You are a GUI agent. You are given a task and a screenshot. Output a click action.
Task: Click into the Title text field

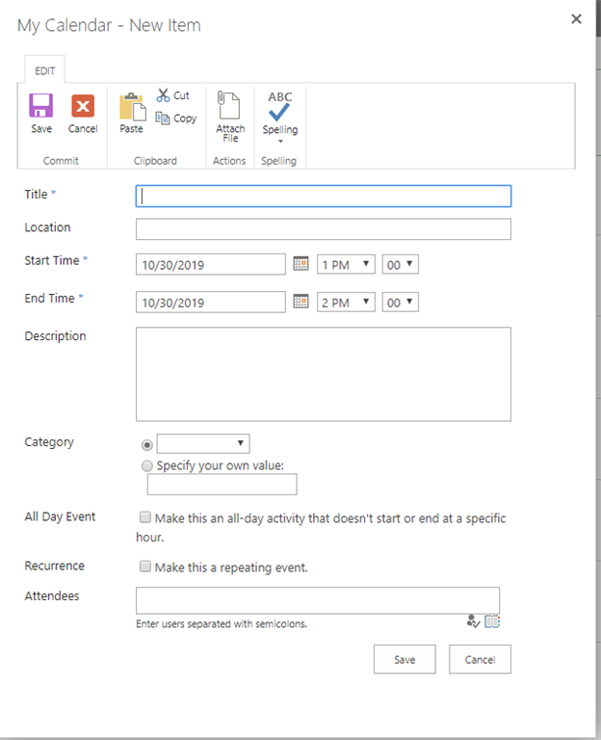[323, 196]
